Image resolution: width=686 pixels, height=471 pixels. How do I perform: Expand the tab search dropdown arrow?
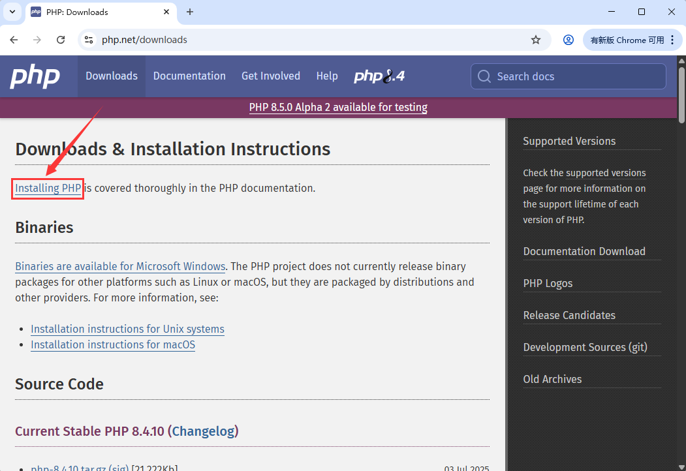tap(12, 12)
